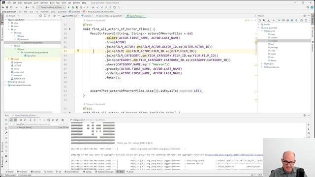Expand the Profiles node in Maven panel
This screenshot has height=177, width=315.
pyautogui.click(x=259, y=25)
